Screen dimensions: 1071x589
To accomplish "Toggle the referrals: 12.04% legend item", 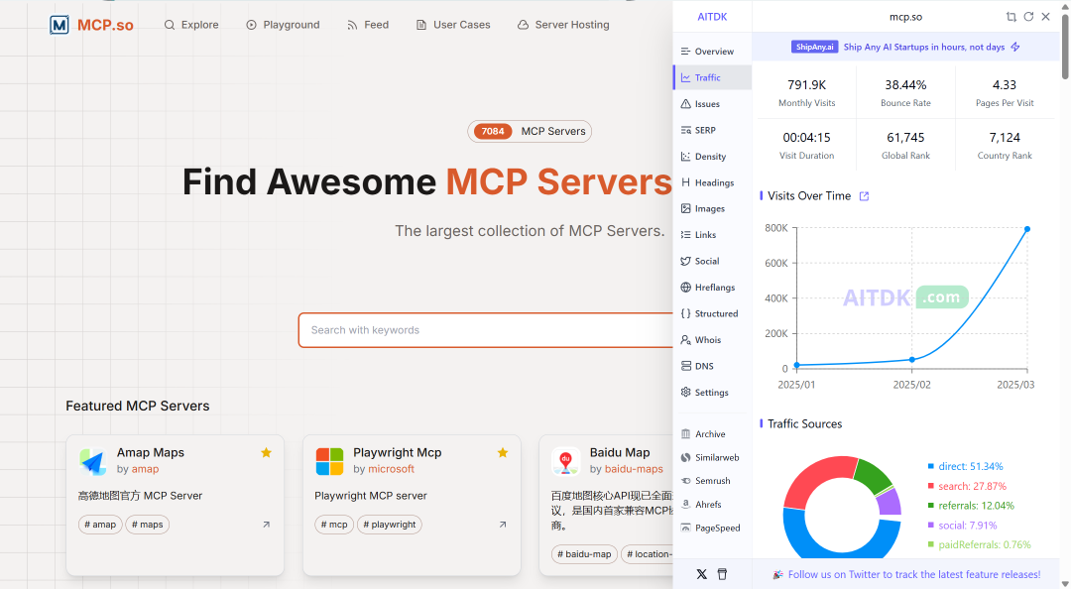I will 971,506.
